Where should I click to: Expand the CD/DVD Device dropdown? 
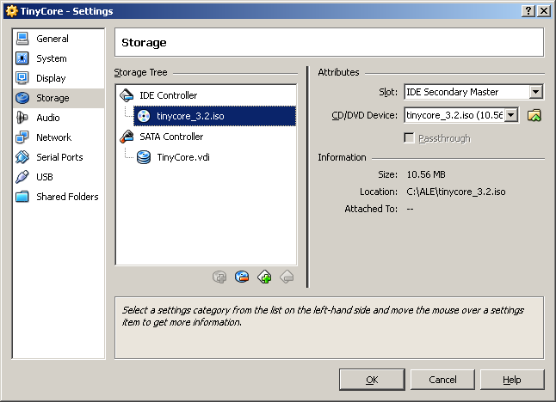511,115
